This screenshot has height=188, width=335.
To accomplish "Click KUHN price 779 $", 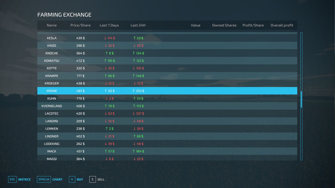I will pyautogui.click(x=80, y=99).
